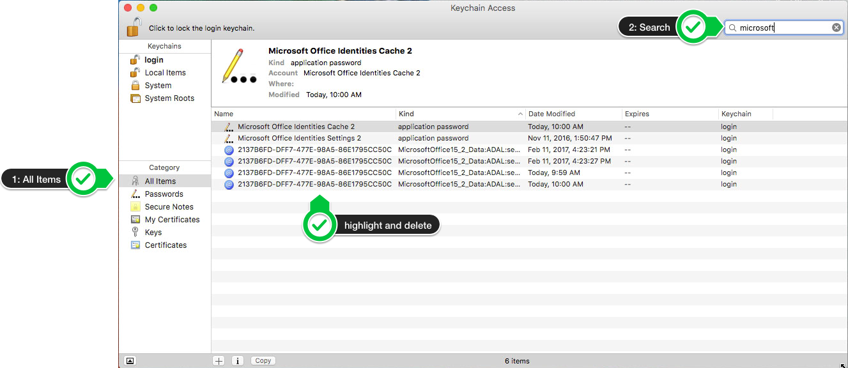Clear the search field text
This screenshot has width=848, height=368.
(x=836, y=27)
